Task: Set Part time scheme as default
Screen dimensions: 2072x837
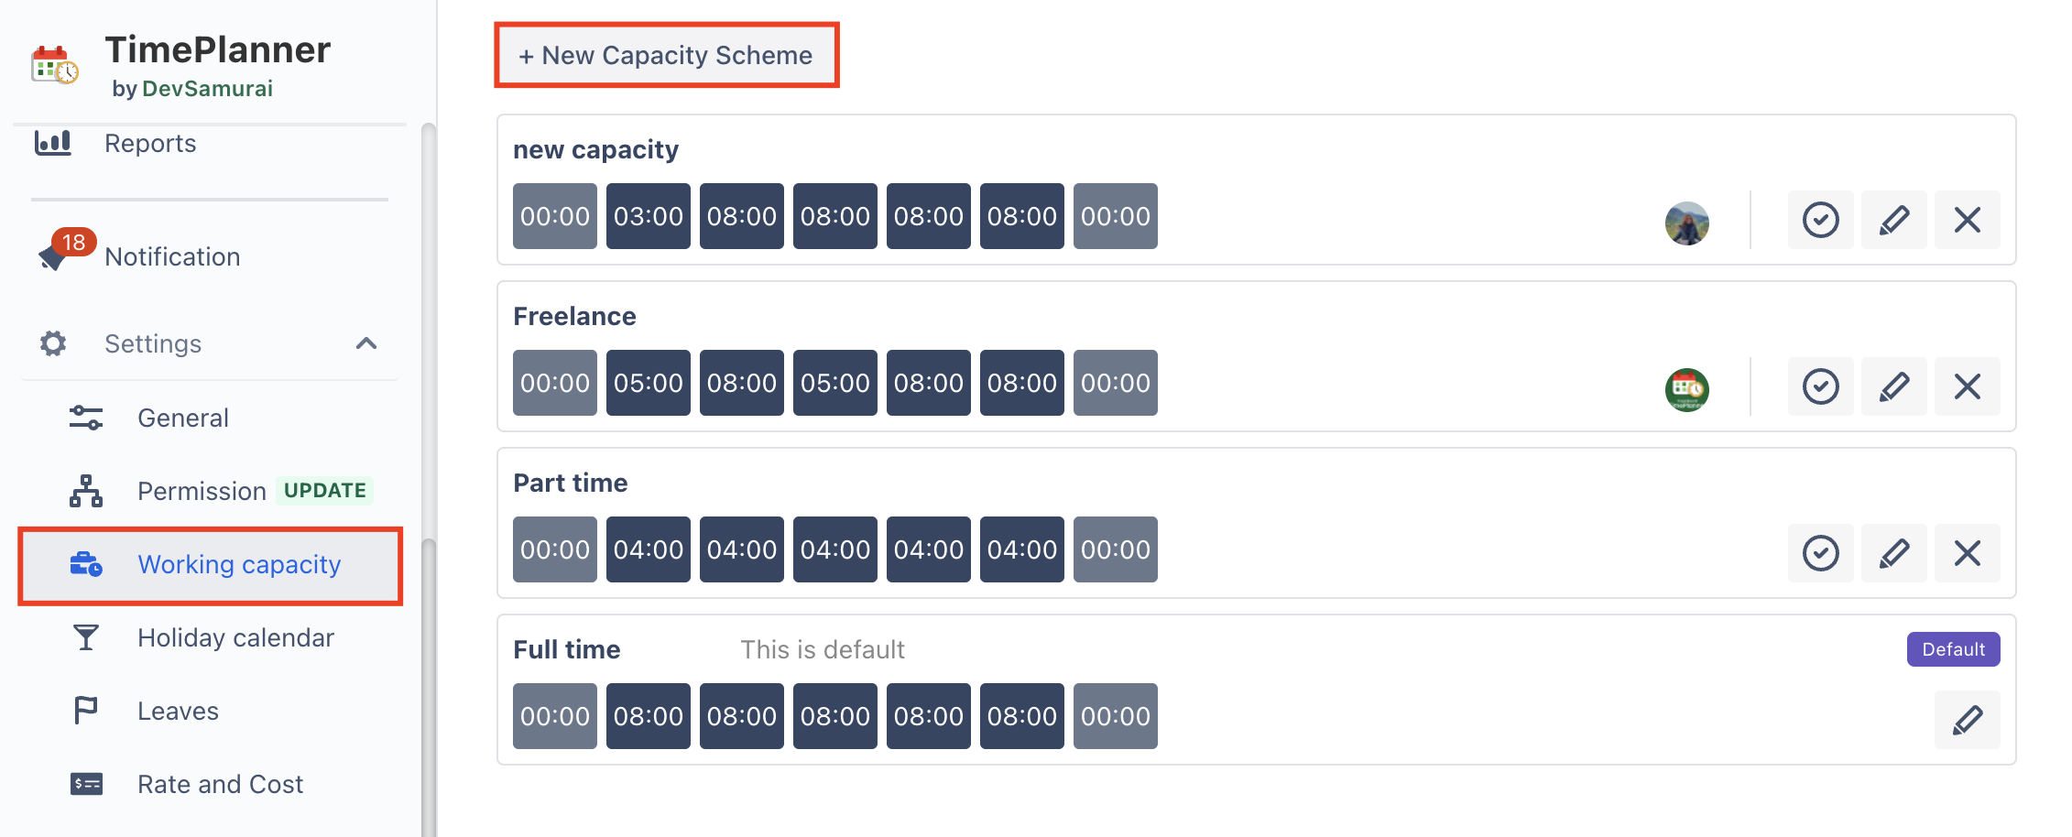Action: (x=1820, y=553)
